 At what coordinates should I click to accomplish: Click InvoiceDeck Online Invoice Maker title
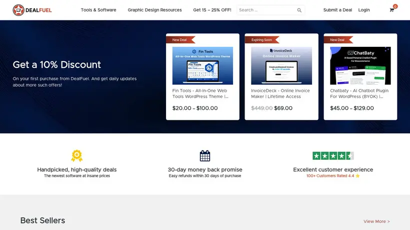click(280, 94)
